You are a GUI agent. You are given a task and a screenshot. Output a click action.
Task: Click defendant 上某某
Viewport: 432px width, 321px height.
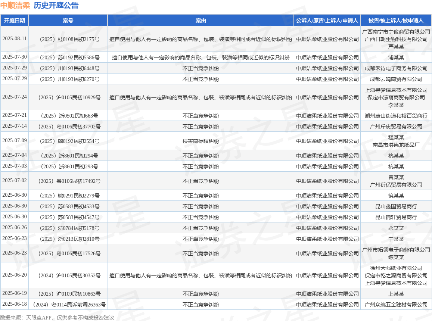396,294
